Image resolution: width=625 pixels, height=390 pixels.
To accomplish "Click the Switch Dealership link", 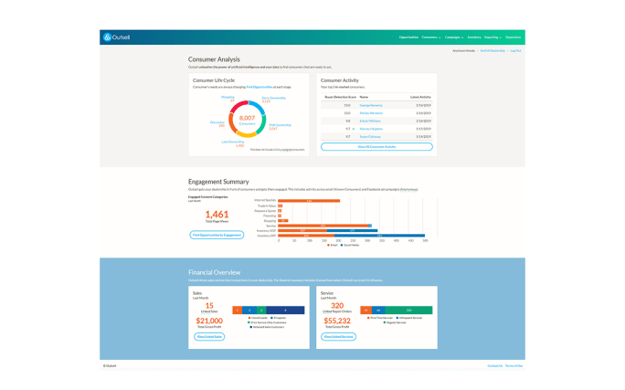I will [493, 50].
